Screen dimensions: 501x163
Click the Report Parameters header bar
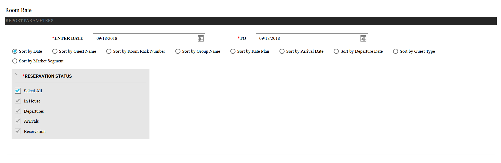click(x=251, y=21)
